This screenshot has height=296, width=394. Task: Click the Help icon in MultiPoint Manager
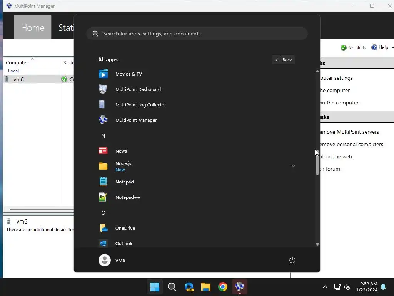[374, 47]
